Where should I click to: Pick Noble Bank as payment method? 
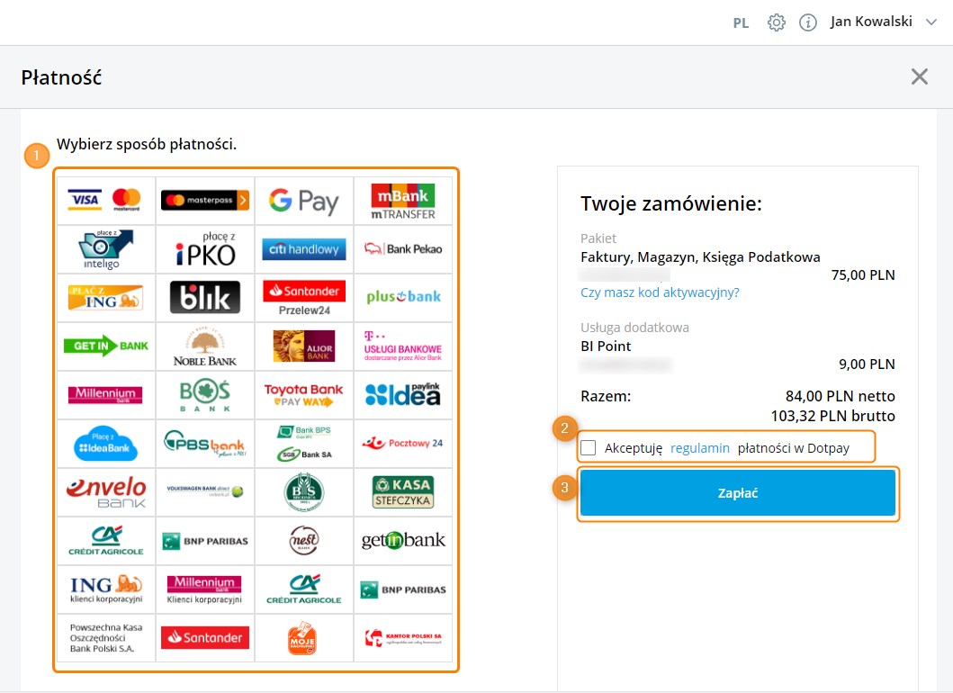tap(205, 346)
